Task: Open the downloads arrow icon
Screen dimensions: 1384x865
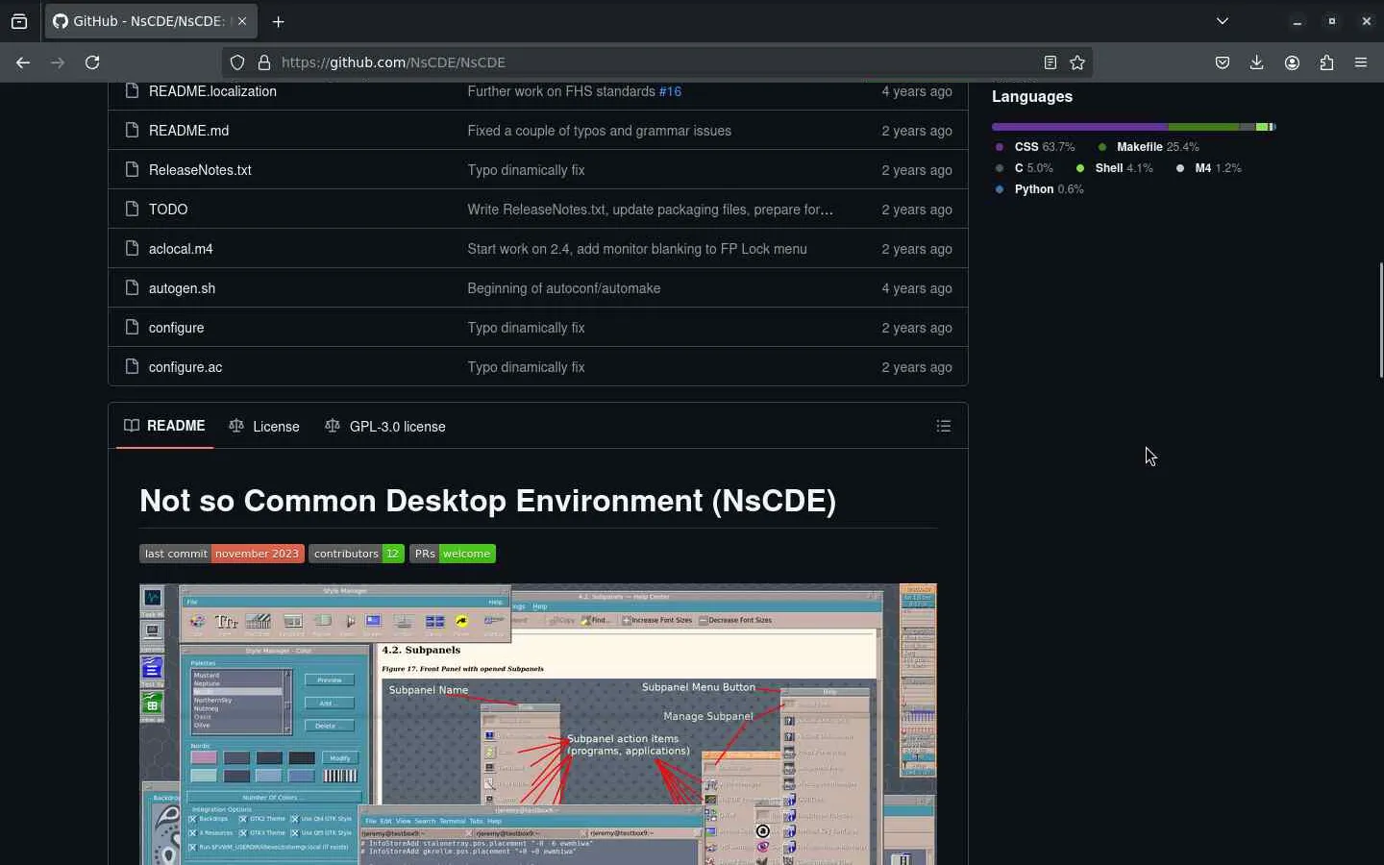Action: click(x=1257, y=62)
